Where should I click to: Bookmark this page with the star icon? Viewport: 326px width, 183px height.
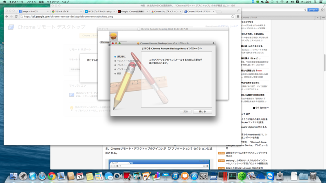(x=233, y=17)
